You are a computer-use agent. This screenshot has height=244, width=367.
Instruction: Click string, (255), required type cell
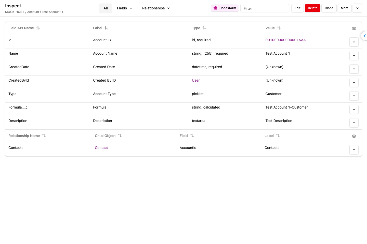pos(210,53)
